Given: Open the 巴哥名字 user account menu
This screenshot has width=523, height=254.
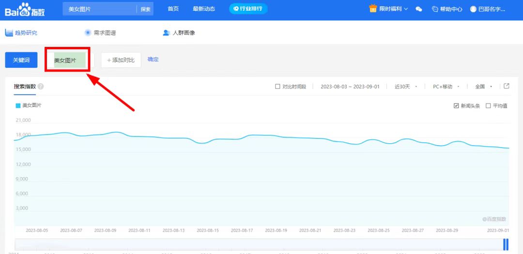Looking at the screenshot, I should coord(487,9).
